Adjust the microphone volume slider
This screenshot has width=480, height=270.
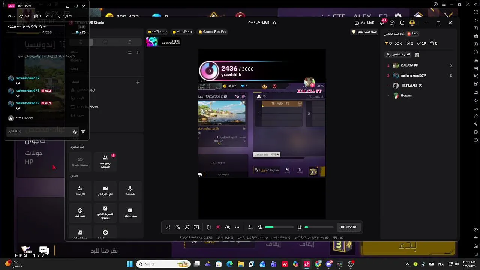(319, 227)
